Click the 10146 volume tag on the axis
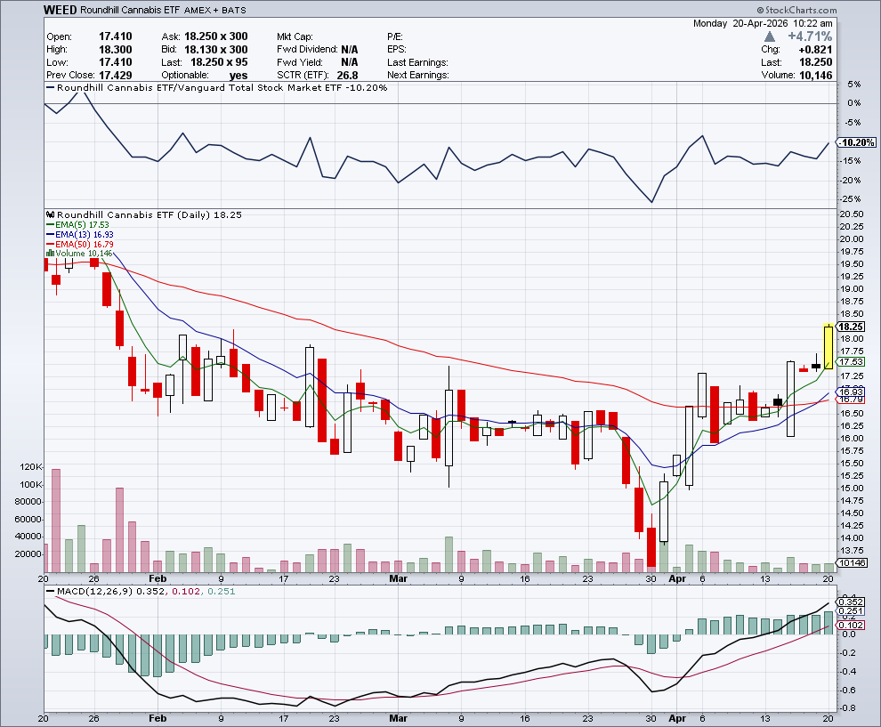The width and height of the screenshot is (881, 727). click(853, 563)
